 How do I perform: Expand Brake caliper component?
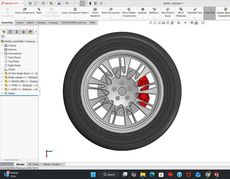coord(2,77)
